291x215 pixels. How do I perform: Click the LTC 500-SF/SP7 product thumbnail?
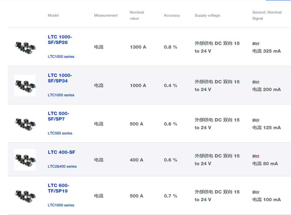25,124
